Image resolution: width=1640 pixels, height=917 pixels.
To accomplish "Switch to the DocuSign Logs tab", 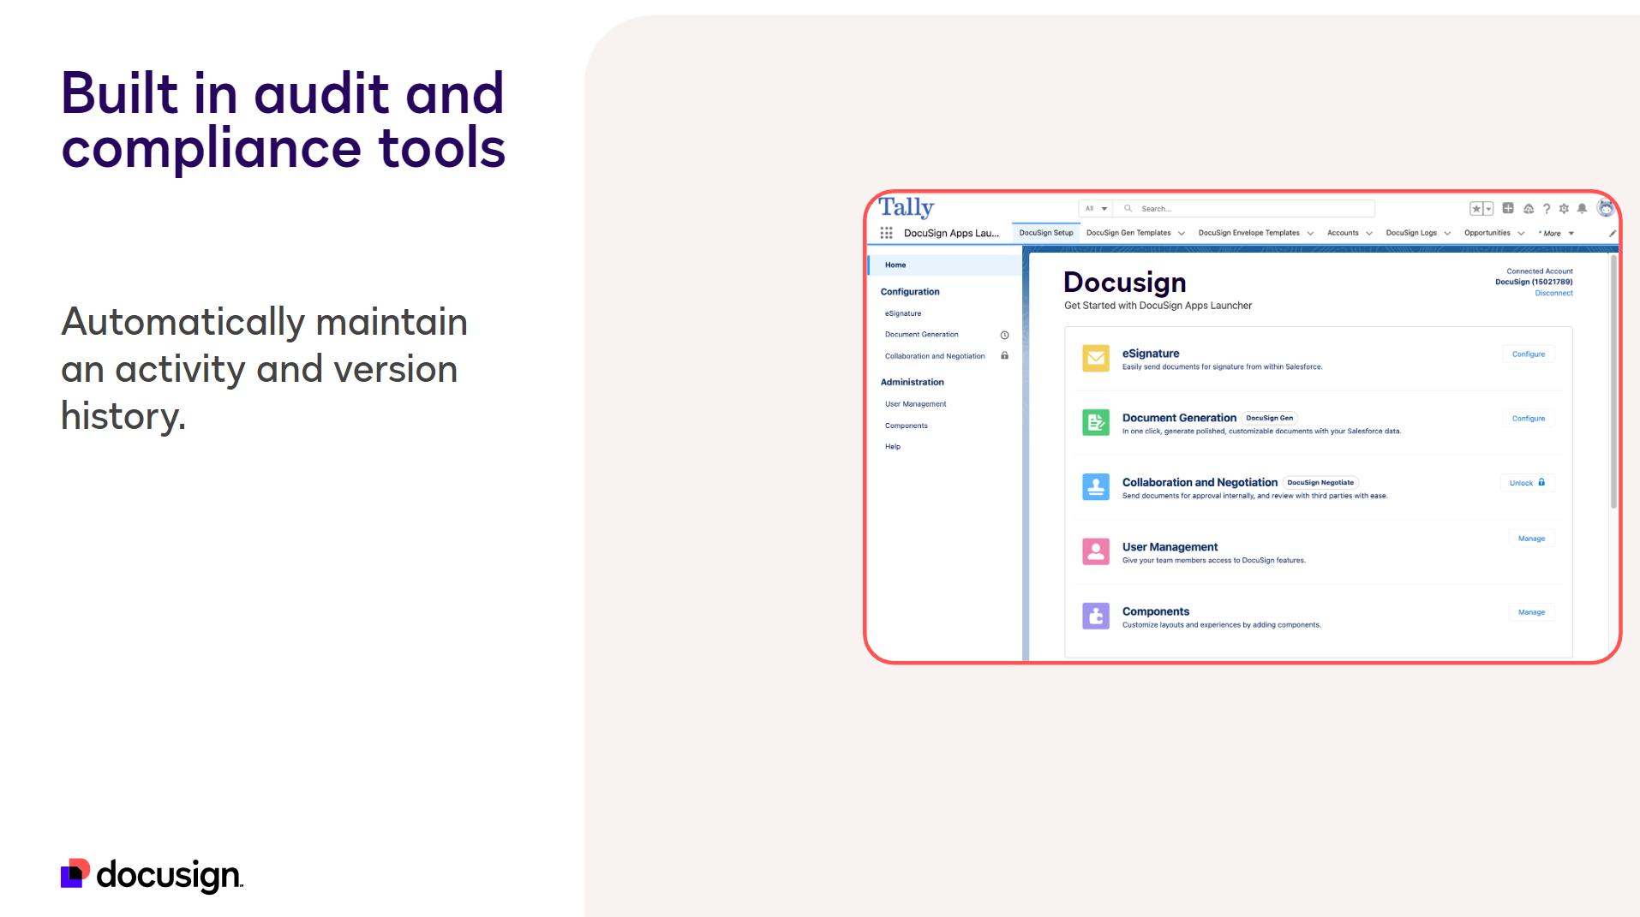I will point(1411,233).
